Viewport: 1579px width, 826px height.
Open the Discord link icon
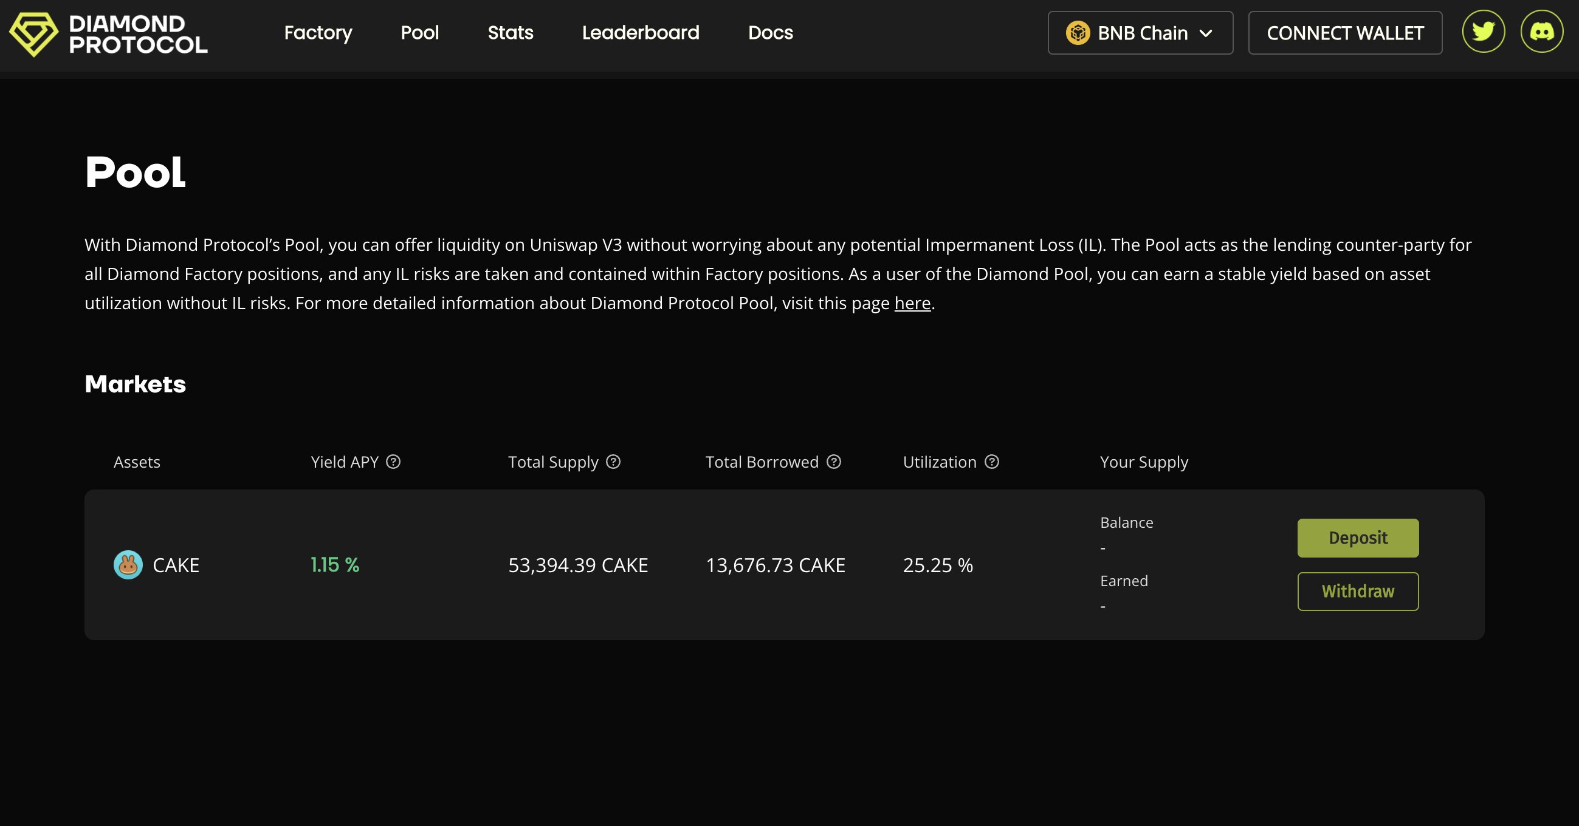click(1541, 31)
